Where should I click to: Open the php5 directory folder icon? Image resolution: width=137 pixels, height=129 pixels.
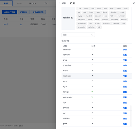[x=21, y=25]
